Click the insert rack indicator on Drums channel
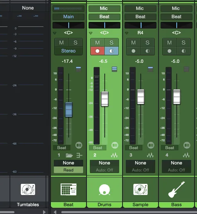Image resolution: width=197 pixels, height=214 pixels. [114, 69]
